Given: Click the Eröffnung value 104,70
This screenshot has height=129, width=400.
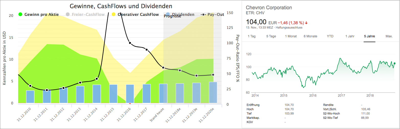Looking at the screenshot, I should click(289, 105).
